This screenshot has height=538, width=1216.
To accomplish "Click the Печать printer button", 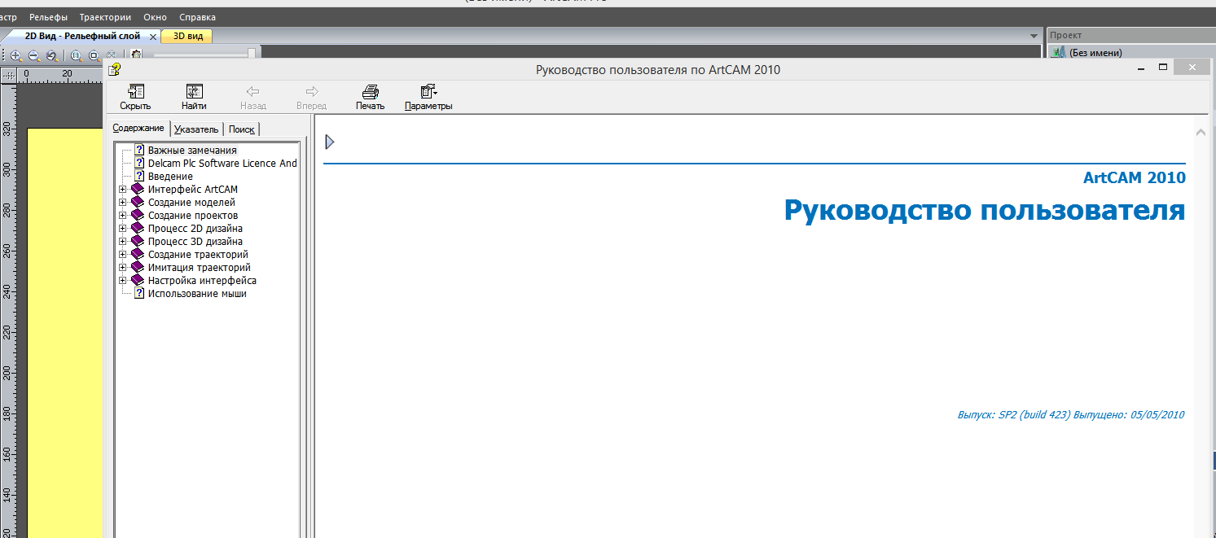I will (x=371, y=97).
